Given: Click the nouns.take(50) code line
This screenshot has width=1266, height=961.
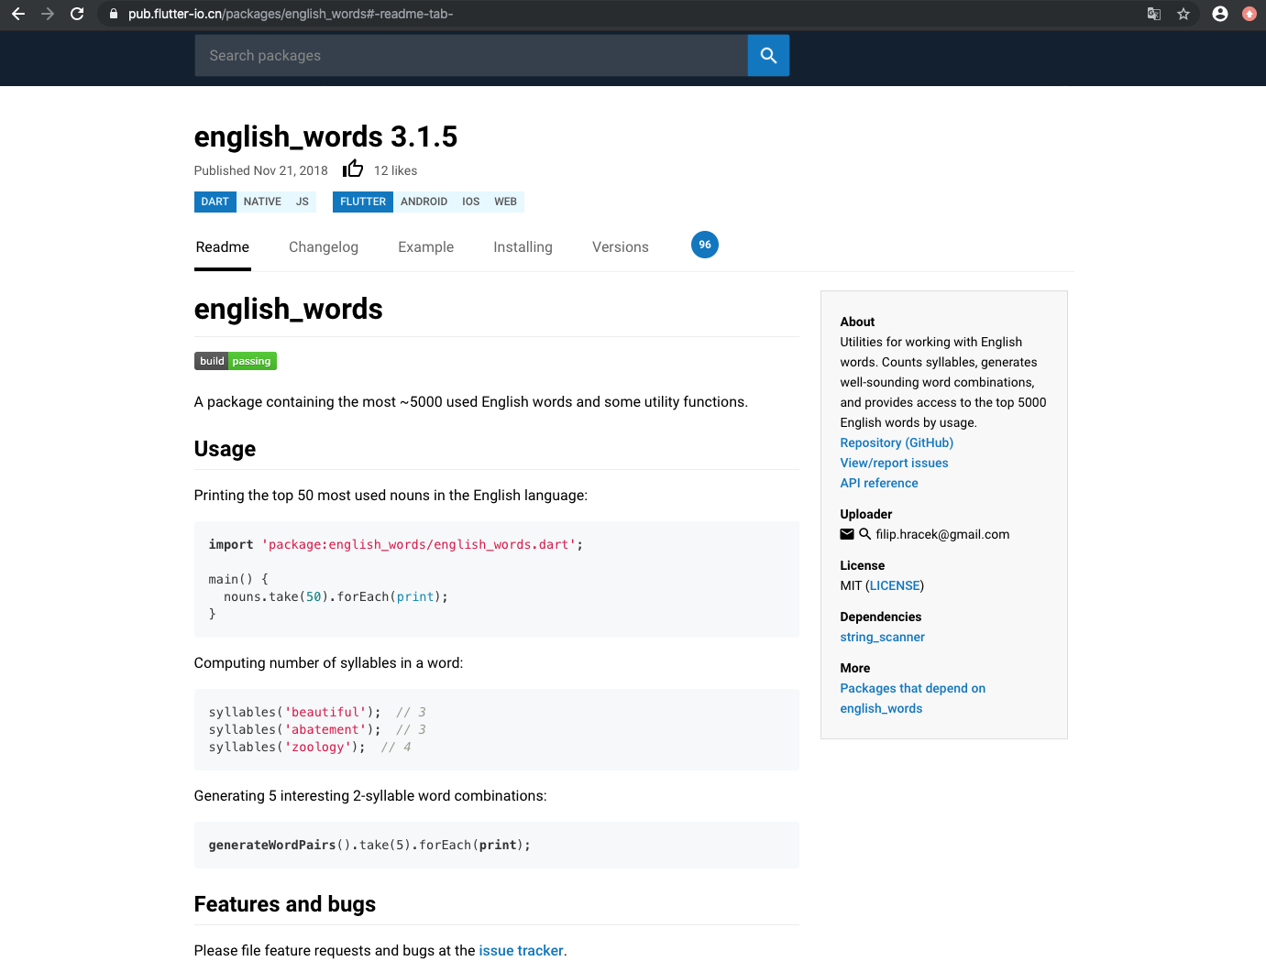Looking at the screenshot, I should tap(336, 596).
